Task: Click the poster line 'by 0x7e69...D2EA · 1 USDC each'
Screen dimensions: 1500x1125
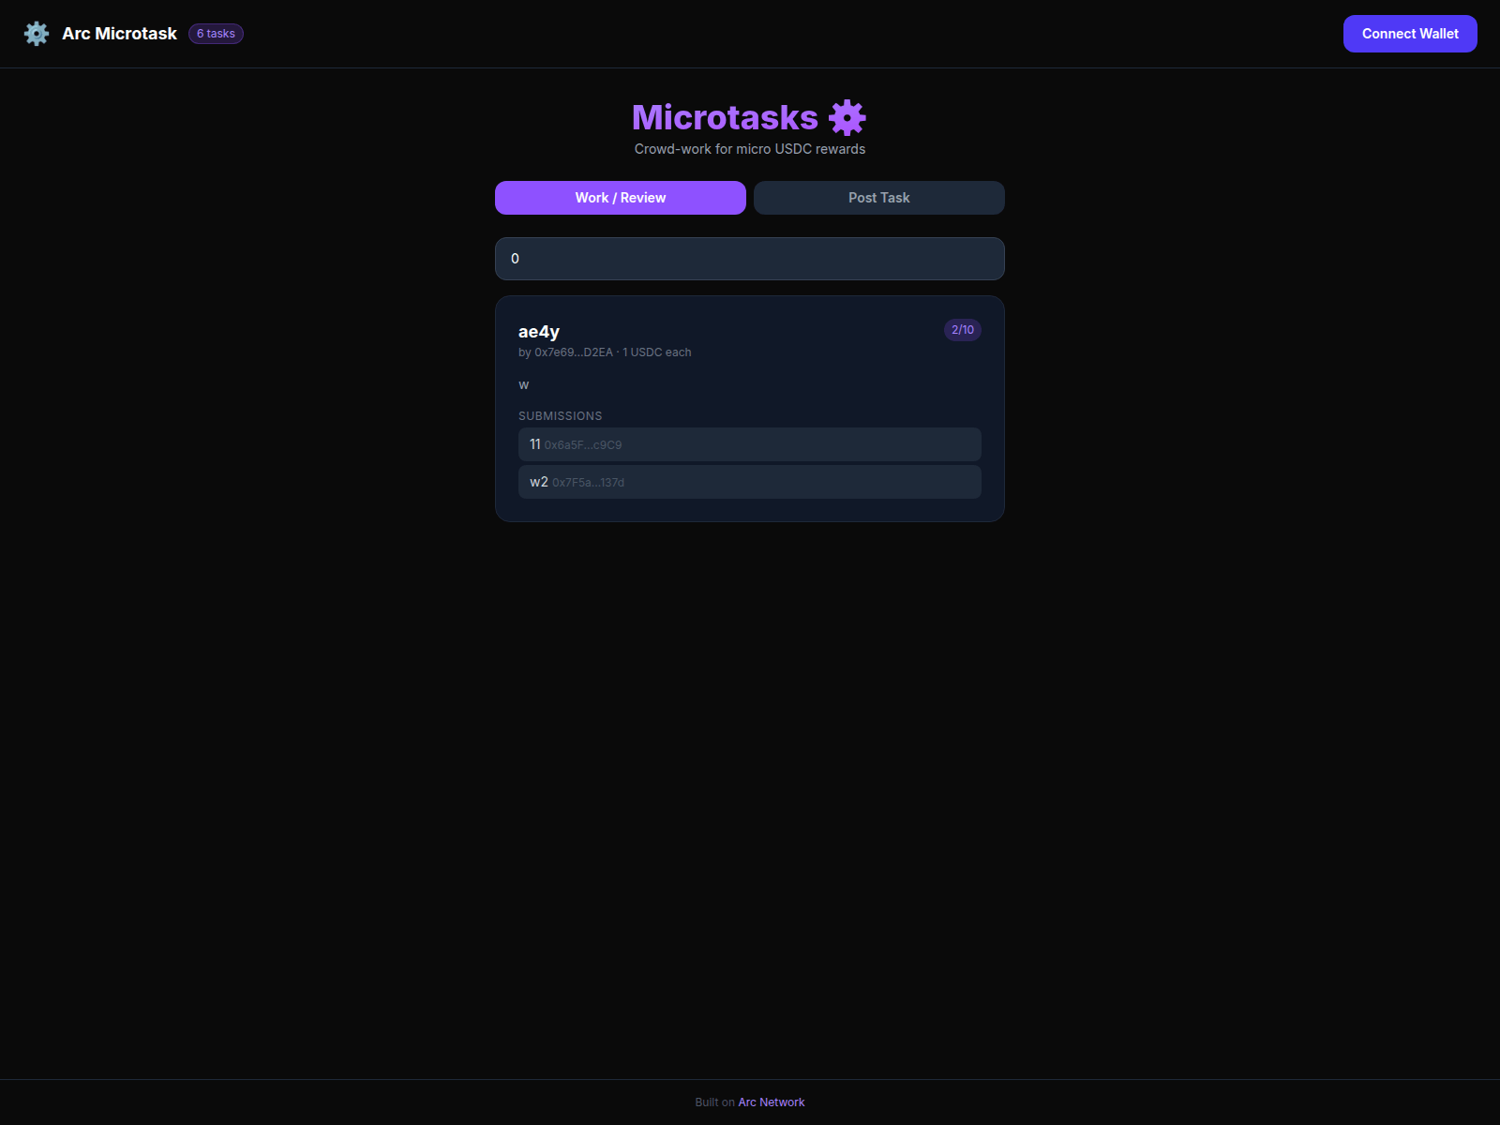Action: pyautogui.click(x=605, y=352)
